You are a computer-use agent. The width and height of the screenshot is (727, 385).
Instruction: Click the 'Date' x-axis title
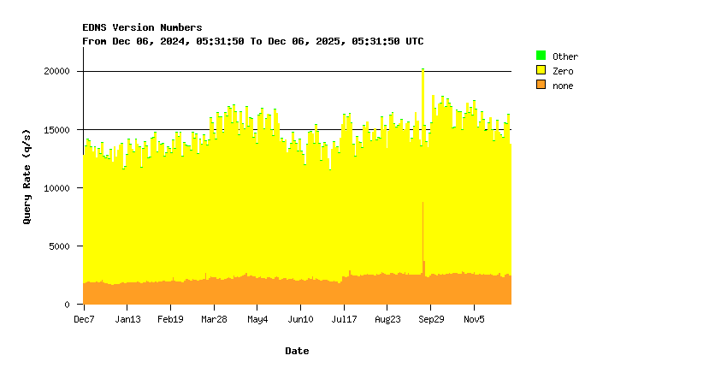(297, 351)
